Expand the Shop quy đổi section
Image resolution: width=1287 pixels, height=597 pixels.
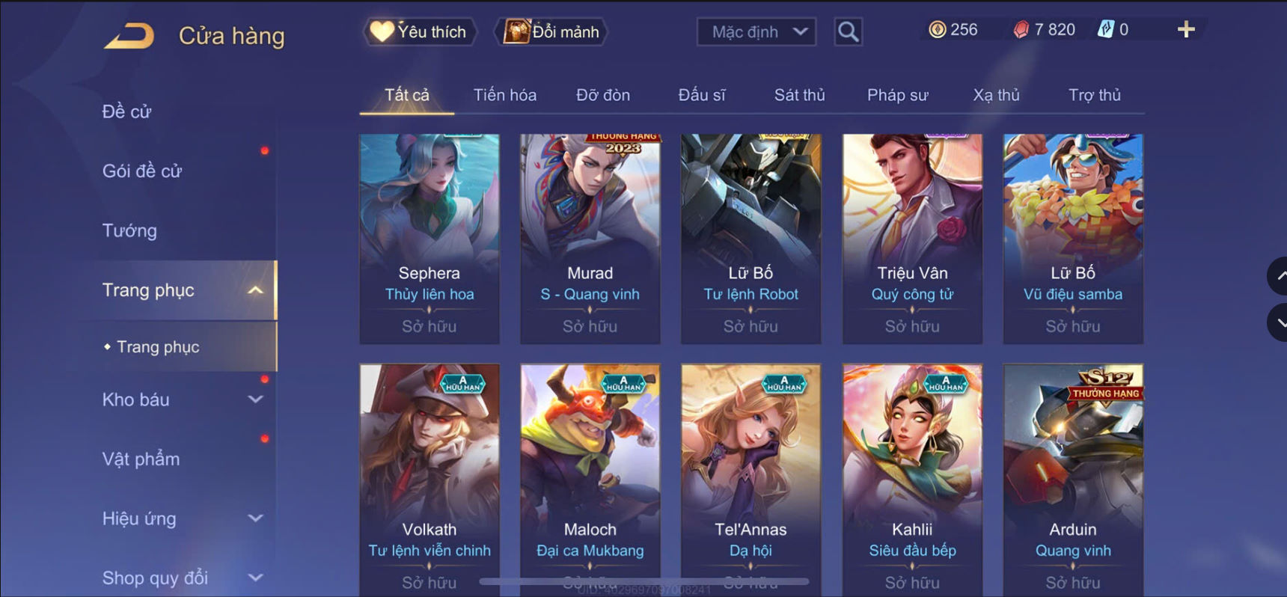tap(255, 578)
